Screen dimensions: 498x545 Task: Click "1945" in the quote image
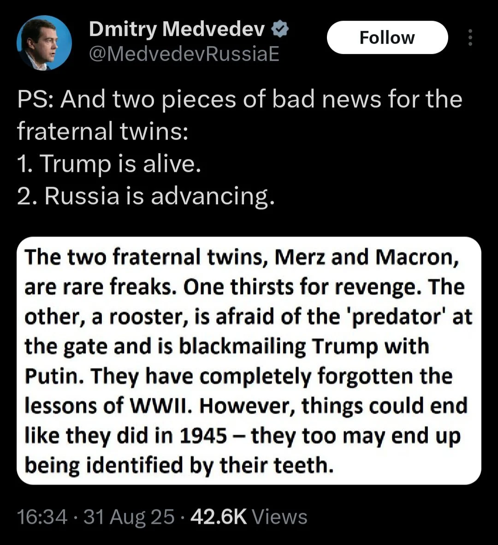coord(204,436)
